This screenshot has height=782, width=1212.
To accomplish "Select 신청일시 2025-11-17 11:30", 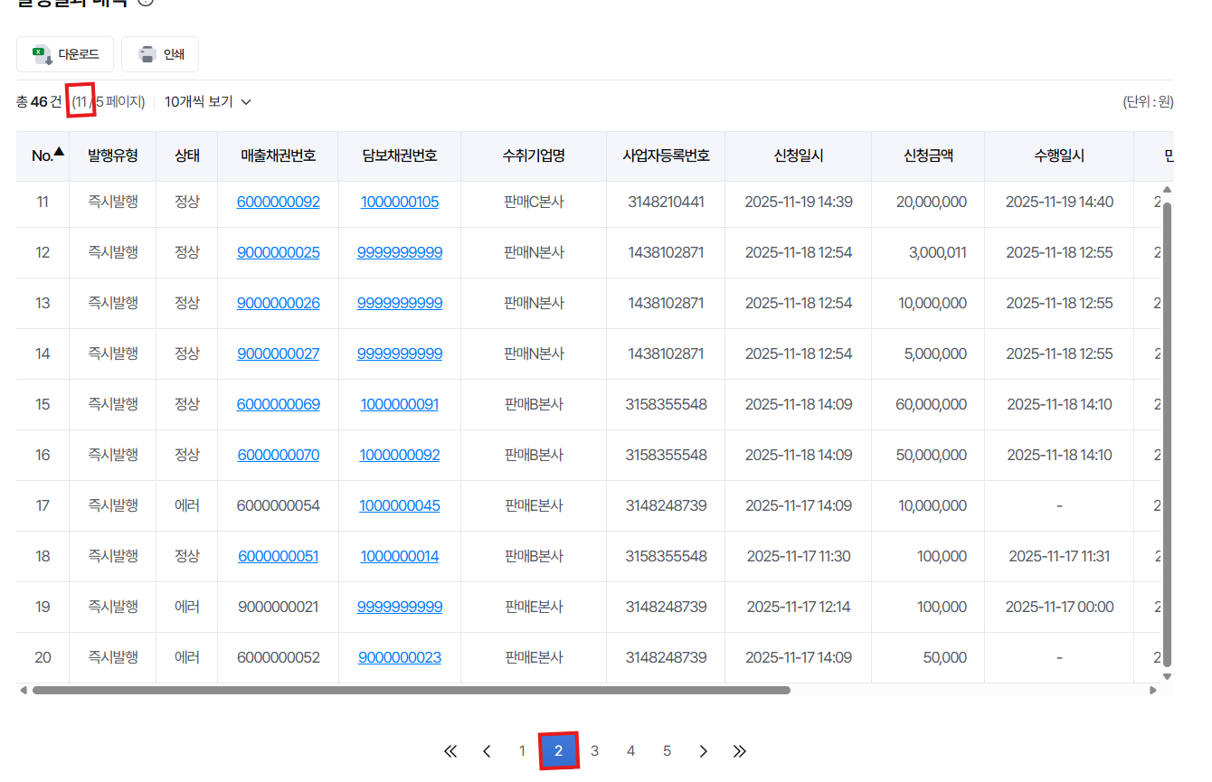I will click(x=799, y=557).
